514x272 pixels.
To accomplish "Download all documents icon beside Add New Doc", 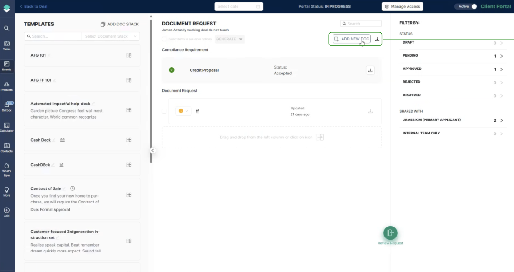I will click(377, 39).
